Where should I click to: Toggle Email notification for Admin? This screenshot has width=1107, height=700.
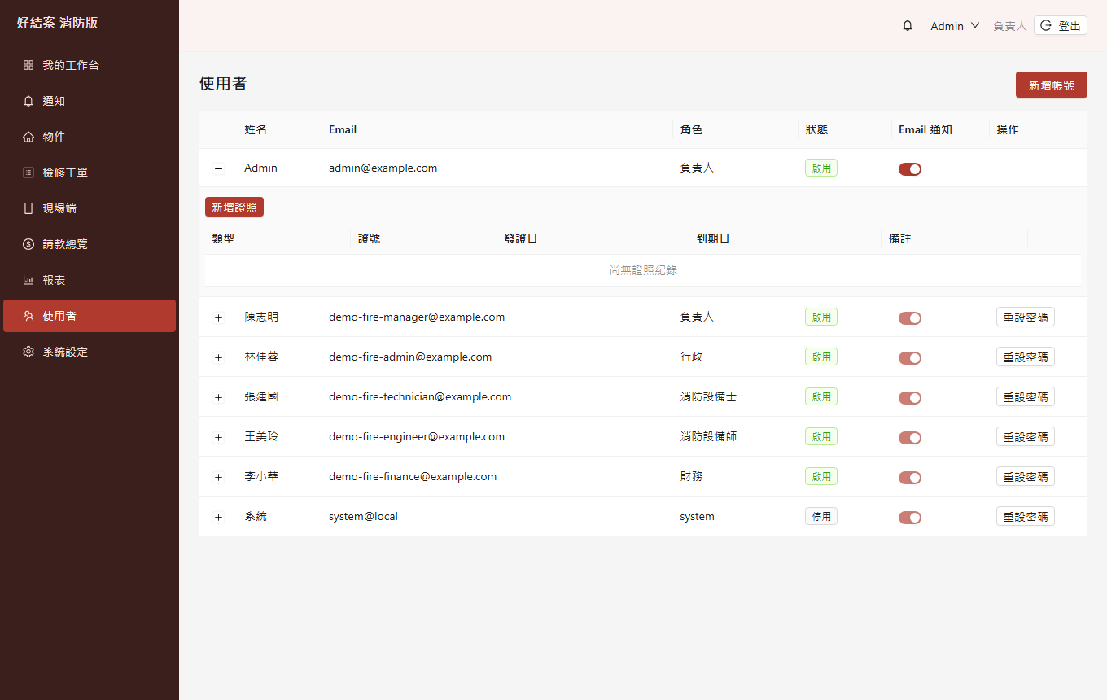point(910,169)
